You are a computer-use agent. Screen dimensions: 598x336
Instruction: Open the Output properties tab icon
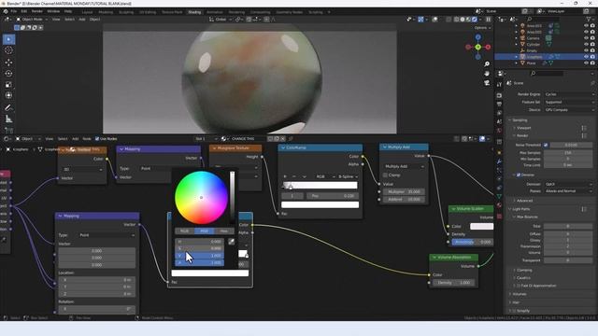coord(499,104)
